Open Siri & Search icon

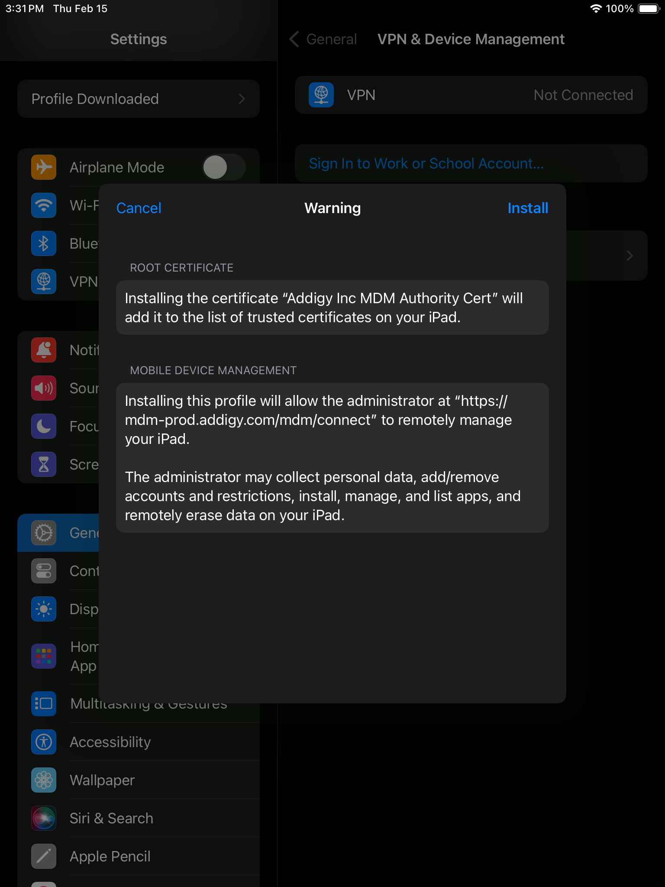[x=44, y=818]
